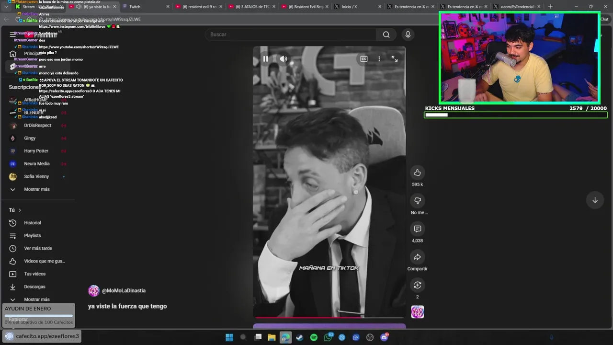The image size is (613, 345).
Task: Switch to the 3 ATAJOS de TEC tab
Action: tap(251, 7)
